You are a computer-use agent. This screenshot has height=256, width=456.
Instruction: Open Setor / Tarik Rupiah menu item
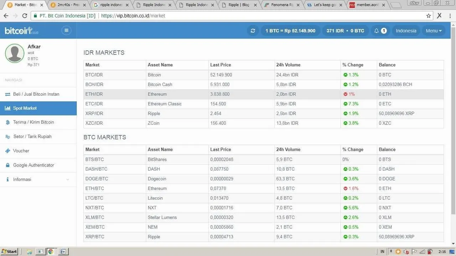(x=38, y=137)
